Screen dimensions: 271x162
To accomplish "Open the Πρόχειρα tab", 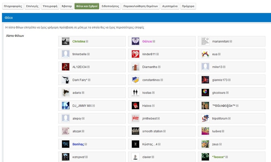I will (x=188, y=6).
